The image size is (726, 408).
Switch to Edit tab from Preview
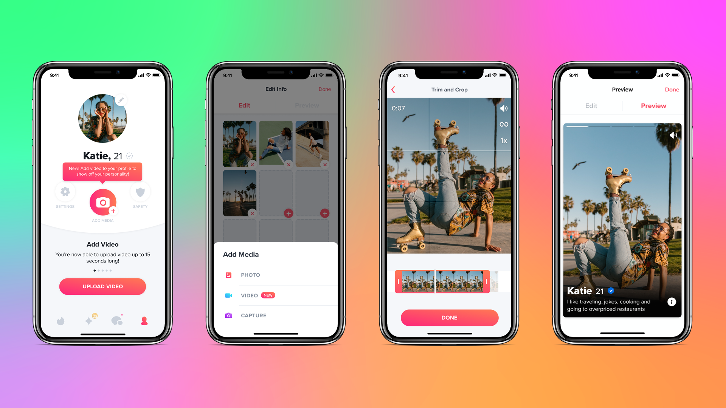[x=590, y=106]
